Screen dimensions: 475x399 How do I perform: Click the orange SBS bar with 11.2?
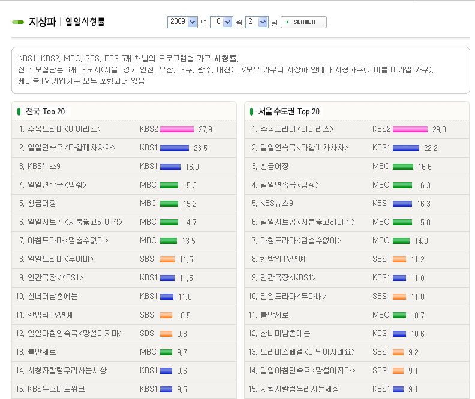pyautogui.click(x=399, y=259)
